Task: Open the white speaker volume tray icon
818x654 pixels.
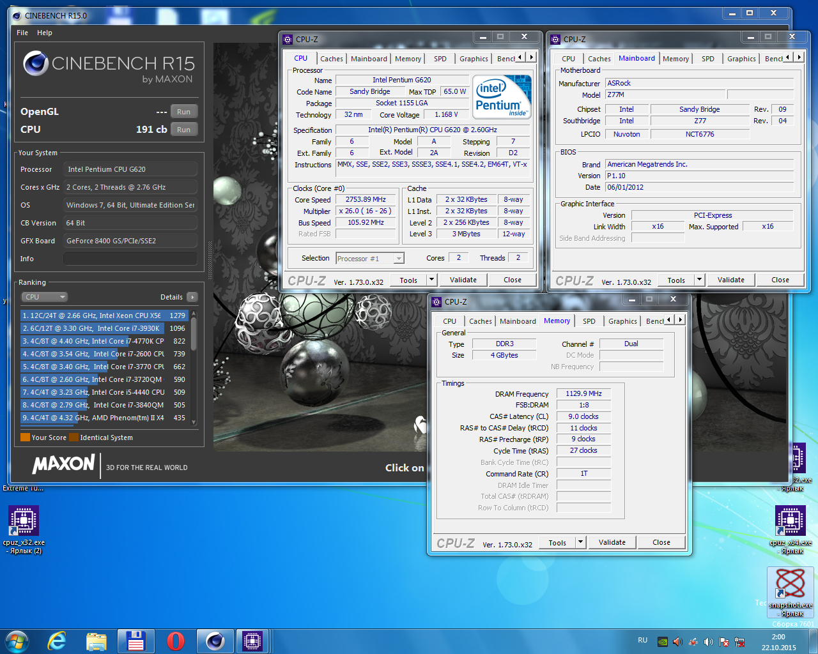Action: tap(708, 642)
